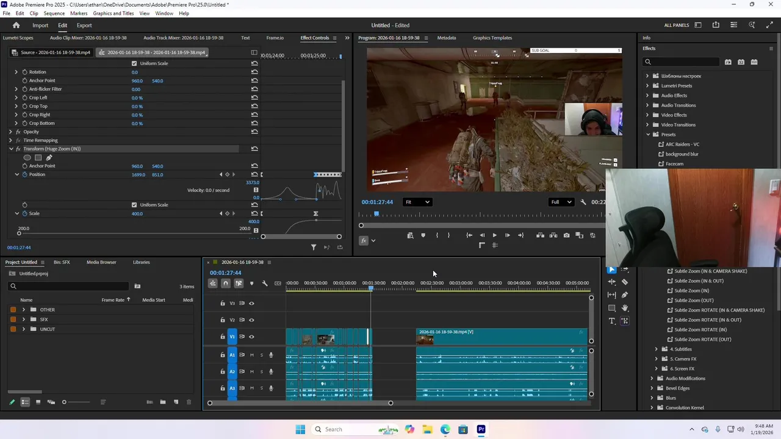
Task: Switch to the Media Browser tab
Action: point(101,262)
